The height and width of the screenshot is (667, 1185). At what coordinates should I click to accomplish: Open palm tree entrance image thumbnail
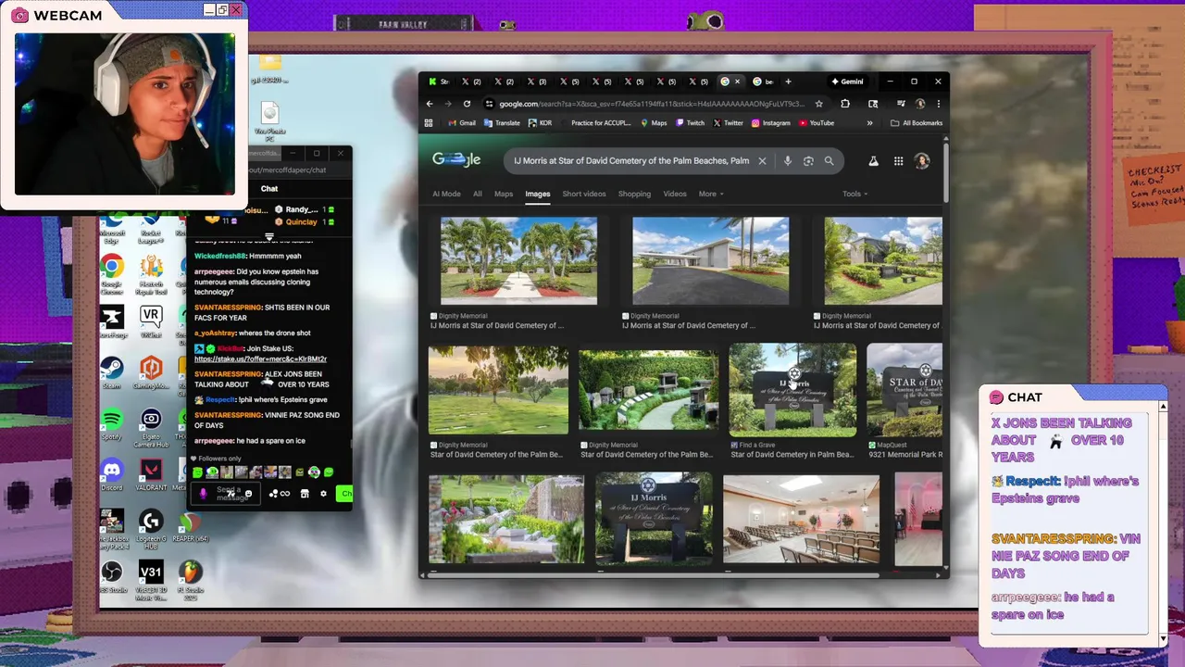tap(518, 260)
